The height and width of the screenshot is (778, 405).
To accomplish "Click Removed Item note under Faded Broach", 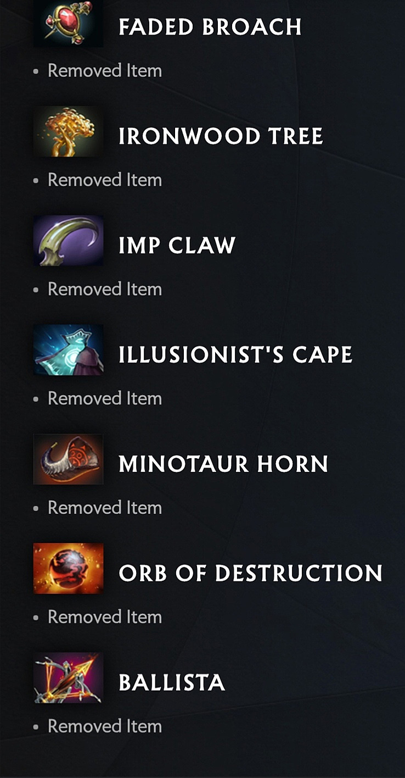I will tap(105, 71).
